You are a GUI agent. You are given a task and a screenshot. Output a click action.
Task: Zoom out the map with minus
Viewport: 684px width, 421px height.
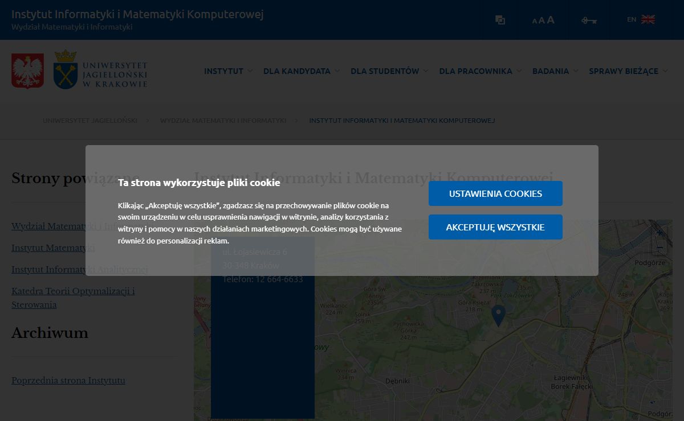coord(660,247)
